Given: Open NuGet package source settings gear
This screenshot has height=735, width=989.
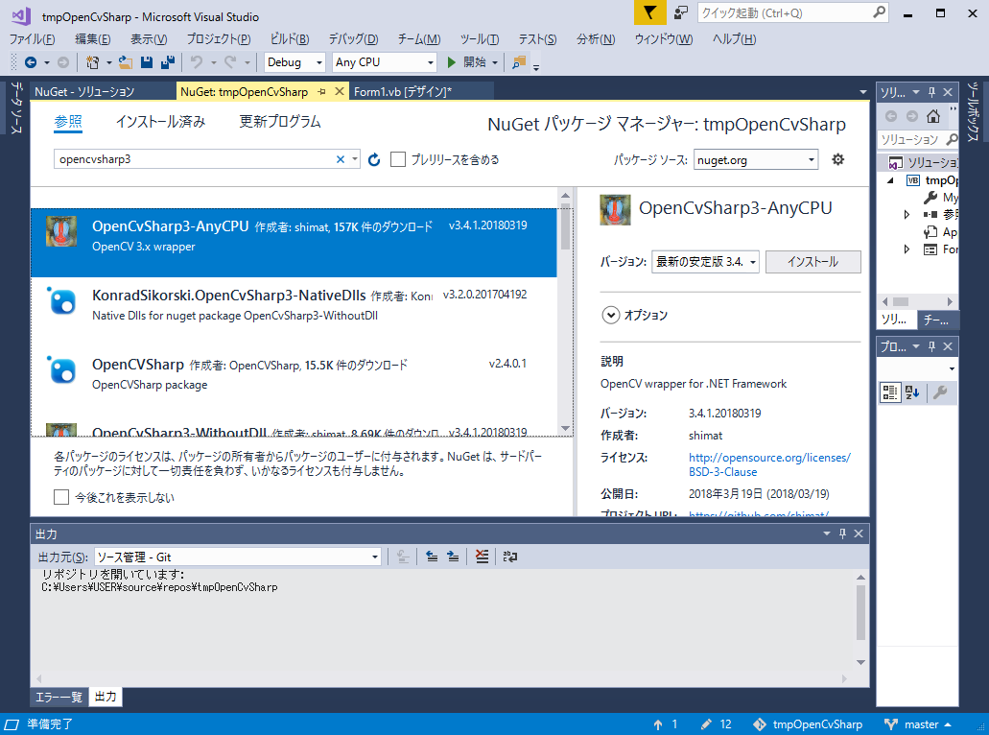Looking at the screenshot, I should [x=837, y=160].
